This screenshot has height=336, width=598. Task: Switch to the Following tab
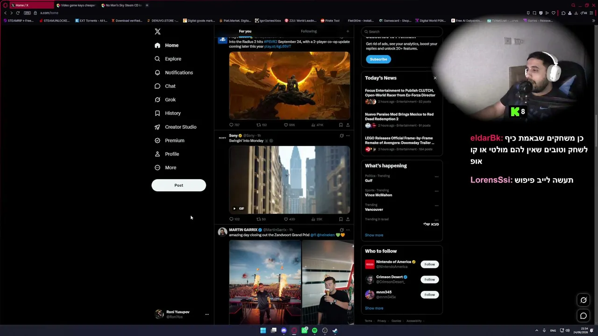coord(309,31)
